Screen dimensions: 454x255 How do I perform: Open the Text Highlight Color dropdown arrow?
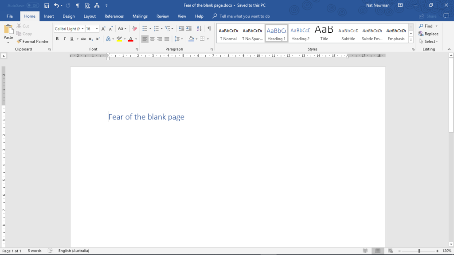coord(125,39)
